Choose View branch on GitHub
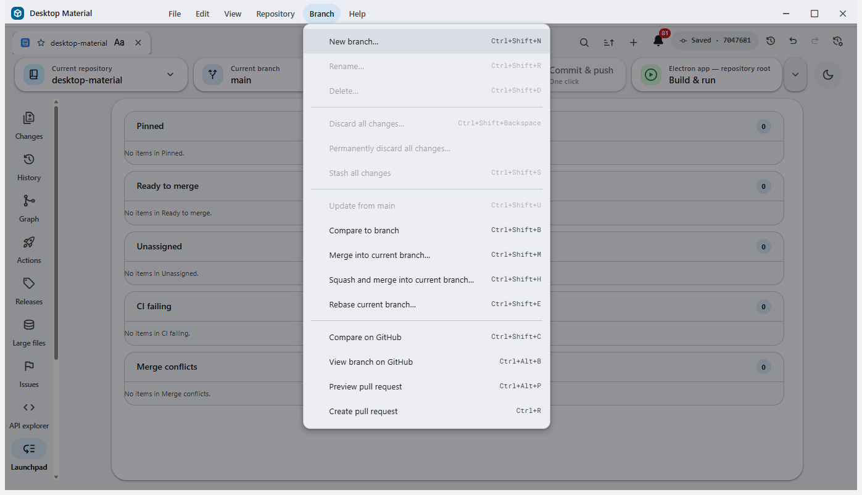The image size is (862, 495). pyautogui.click(x=426, y=362)
